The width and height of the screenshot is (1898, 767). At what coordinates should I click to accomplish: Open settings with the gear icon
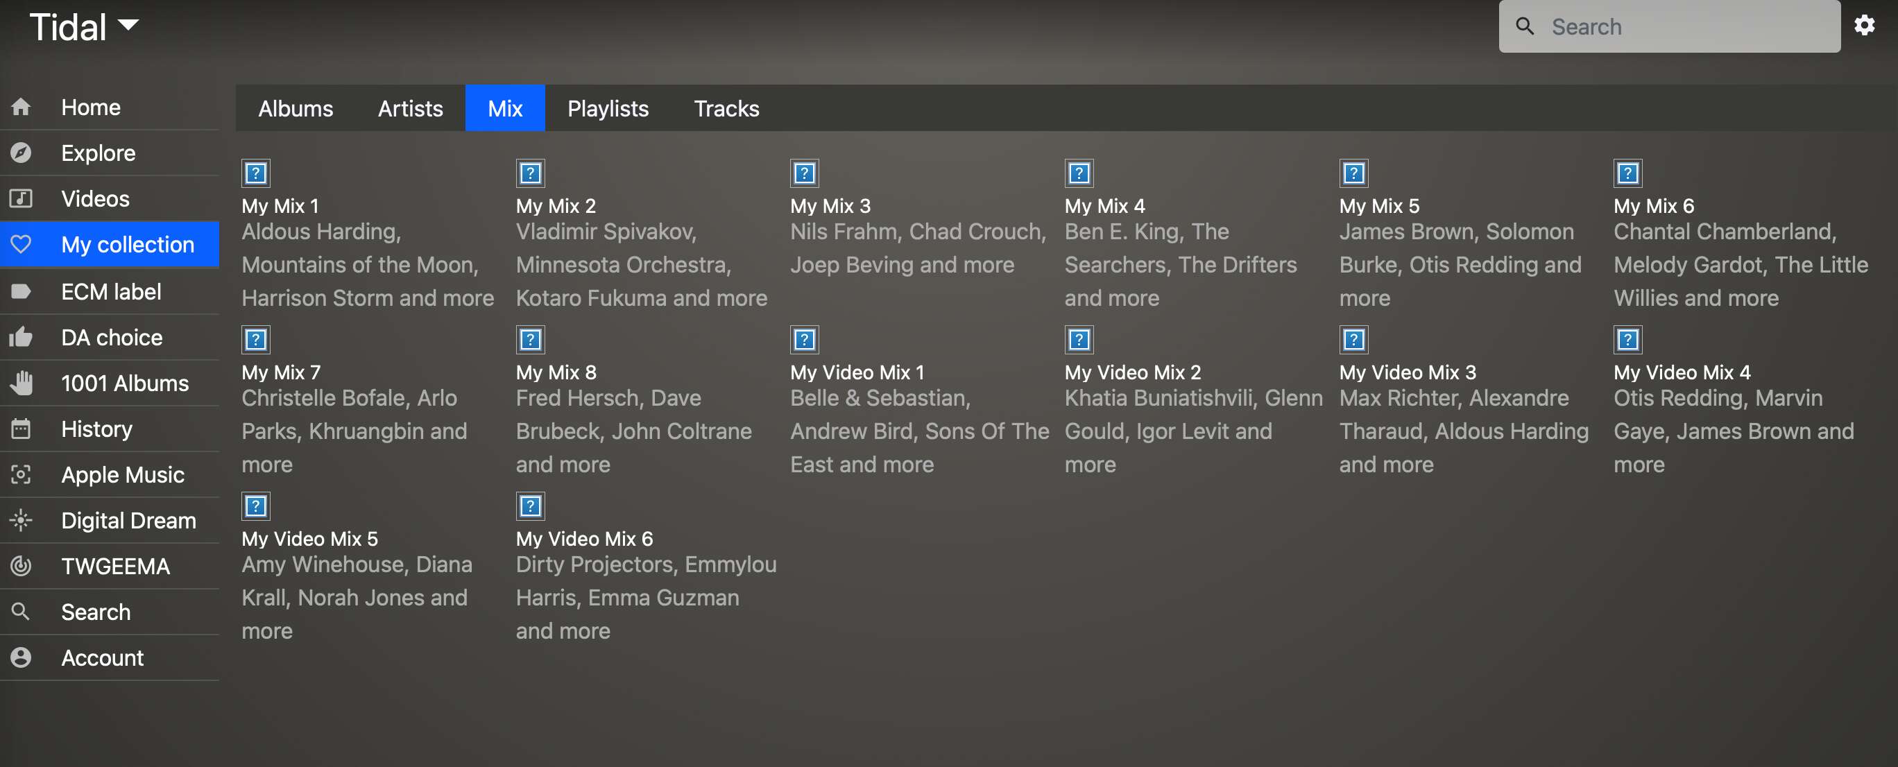1864,26
